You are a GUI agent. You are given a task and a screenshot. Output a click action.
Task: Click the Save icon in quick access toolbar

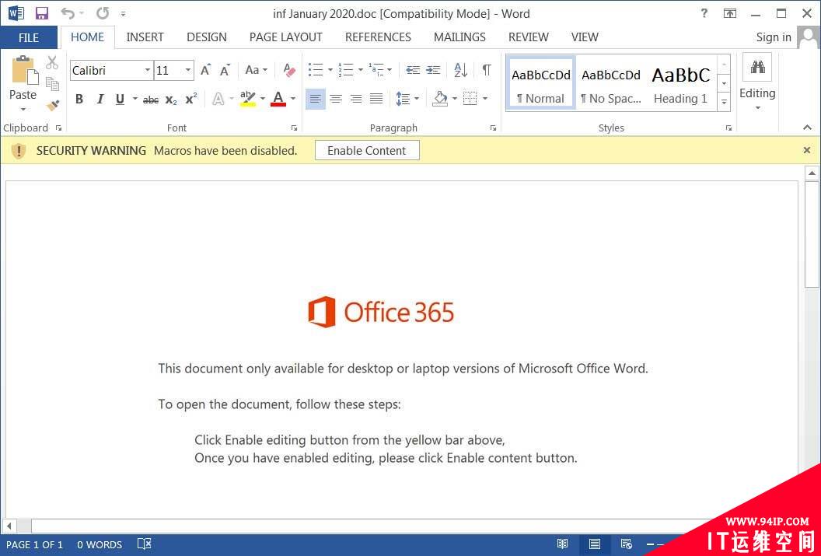coord(41,14)
